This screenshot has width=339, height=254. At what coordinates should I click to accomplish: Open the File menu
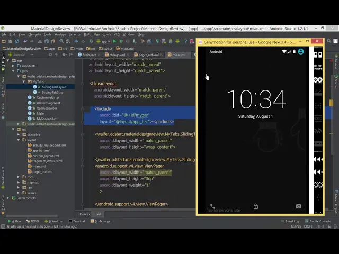(4, 34)
